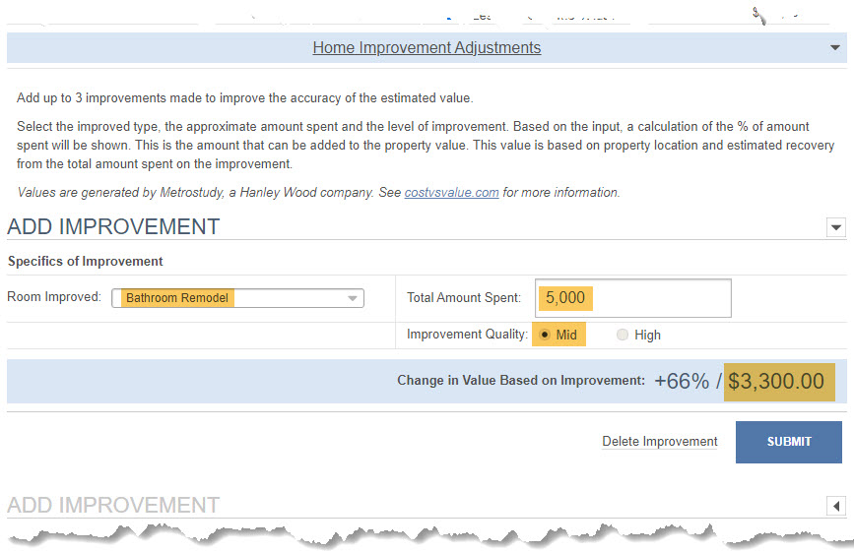Click the first ADD IMPROVEMENT heading
This screenshot has height=552, width=854.
[113, 226]
